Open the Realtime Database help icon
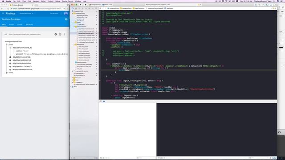Image resolution: width=285 pixels, height=160 pixels. click(x=66, y=19)
